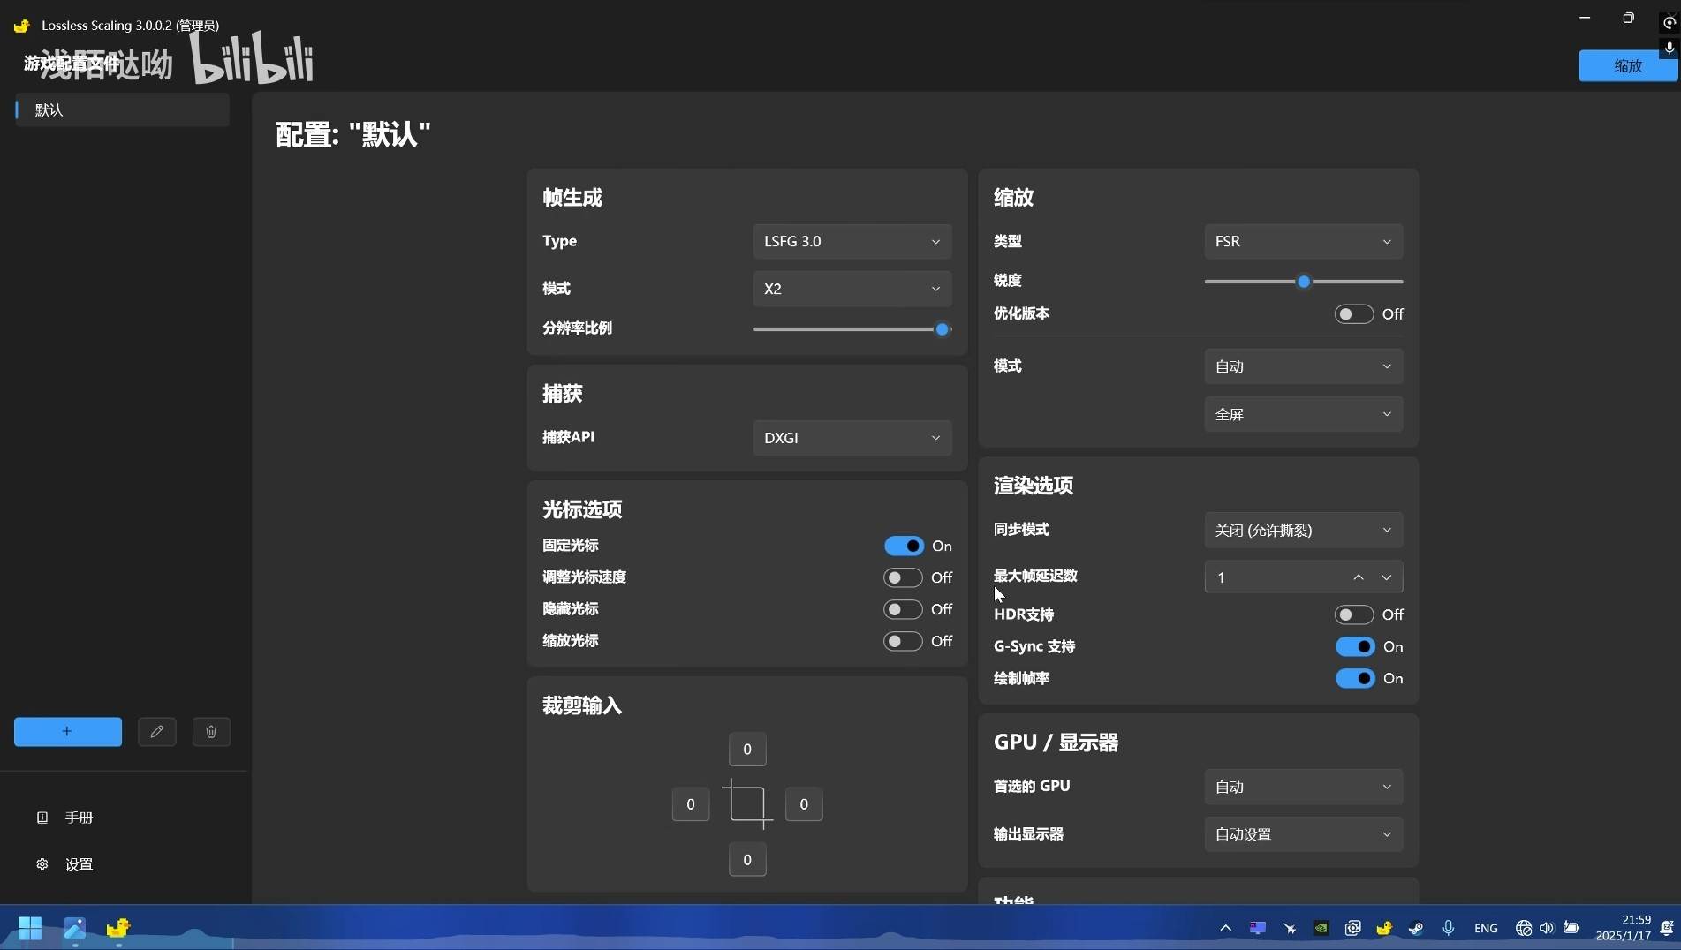This screenshot has height=950, width=1681.
Task: Open the frame generation 模式 X2 dropdown
Action: click(x=852, y=290)
